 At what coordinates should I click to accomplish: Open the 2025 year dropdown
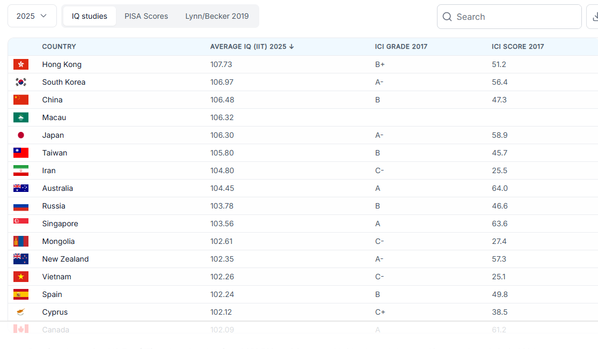click(32, 16)
